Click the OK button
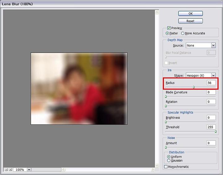 190,14
